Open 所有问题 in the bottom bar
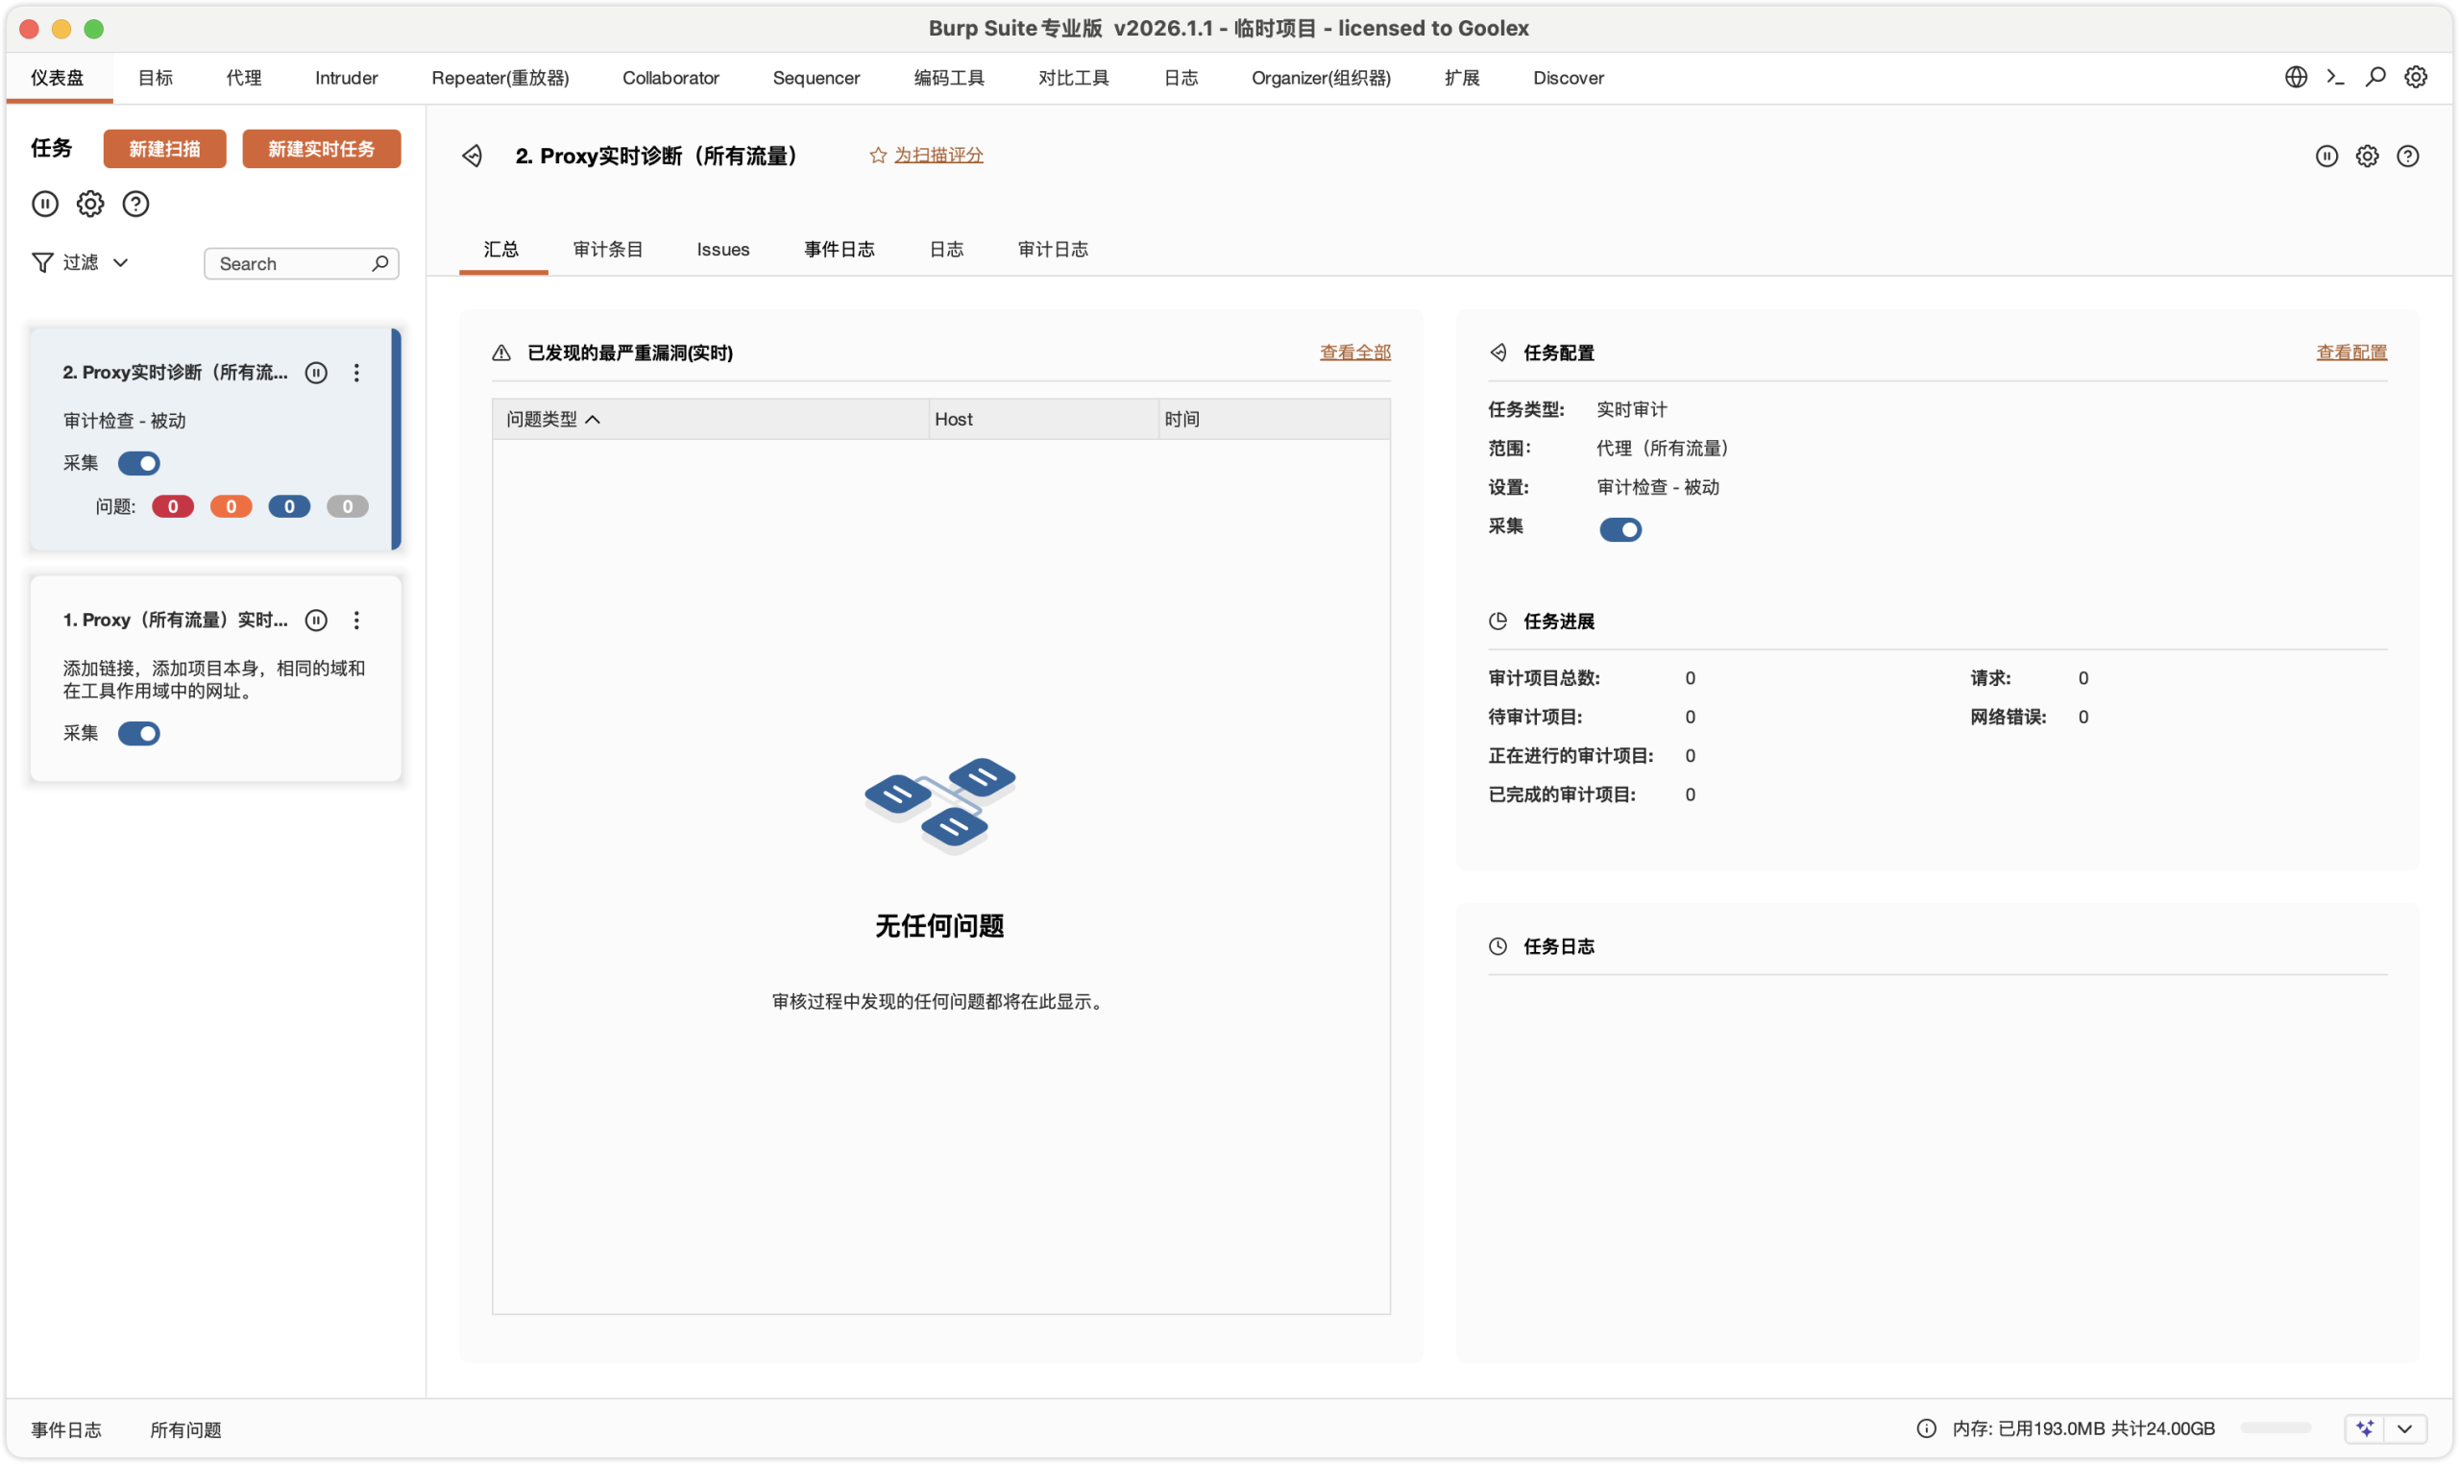This screenshot has width=2459, height=1464. (x=185, y=1429)
